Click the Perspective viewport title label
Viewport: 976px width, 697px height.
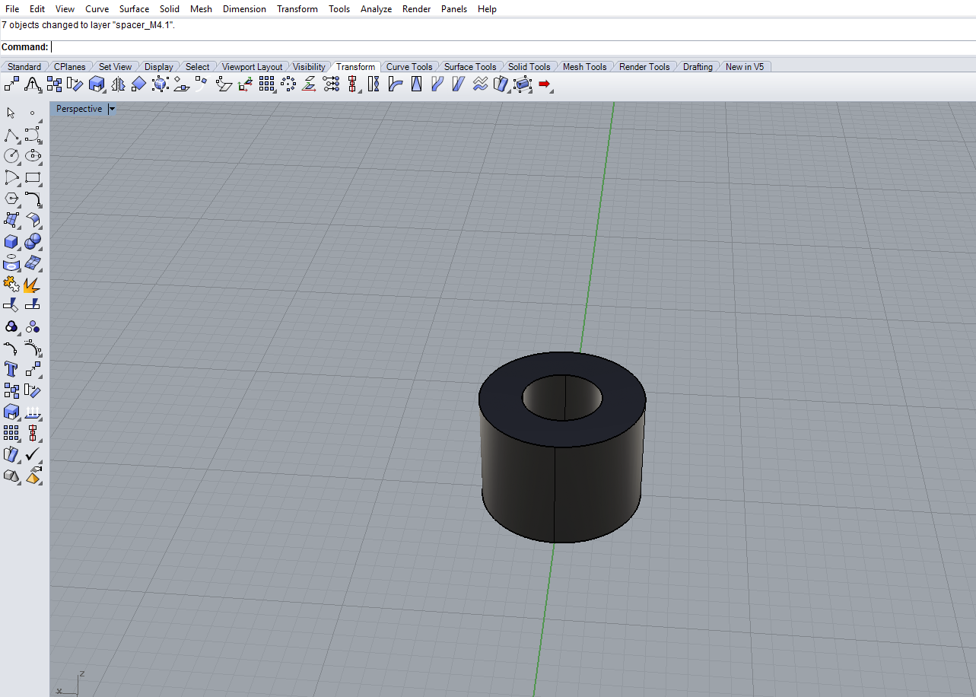pyautogui.click(x=78, y=109)
